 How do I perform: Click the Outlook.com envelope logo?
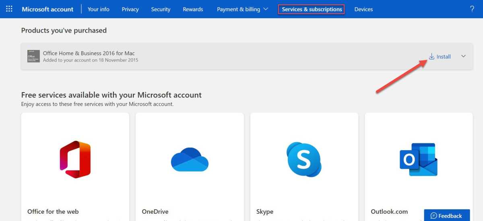(x=419, y=159)
